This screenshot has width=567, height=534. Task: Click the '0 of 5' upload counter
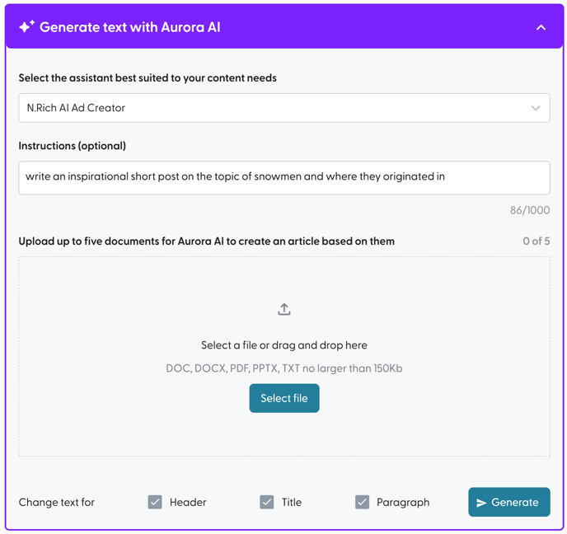click(x=536, y=241)
